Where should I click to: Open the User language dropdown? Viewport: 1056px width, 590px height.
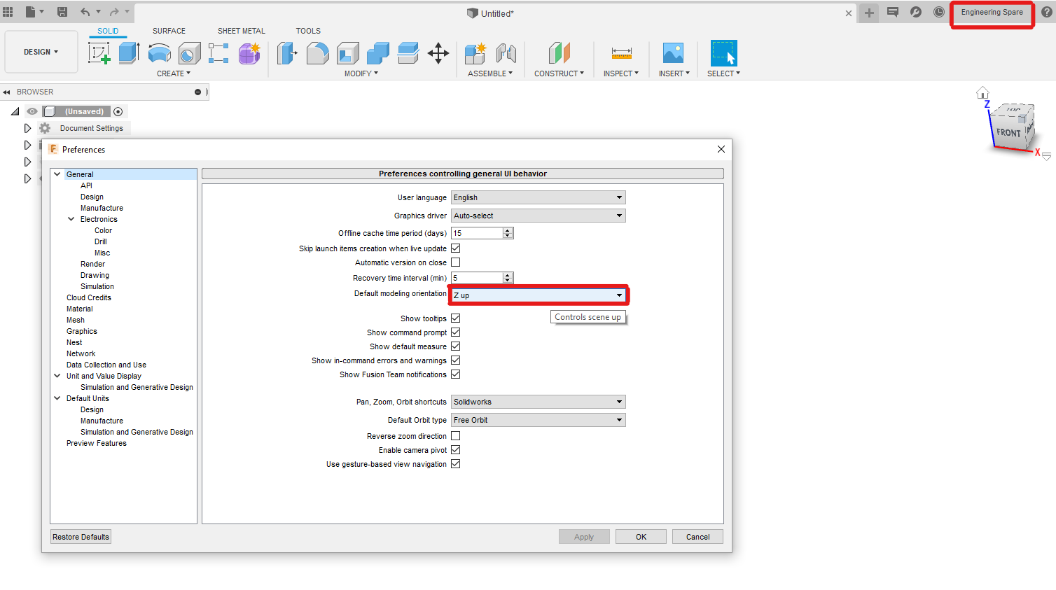(538, 197)
